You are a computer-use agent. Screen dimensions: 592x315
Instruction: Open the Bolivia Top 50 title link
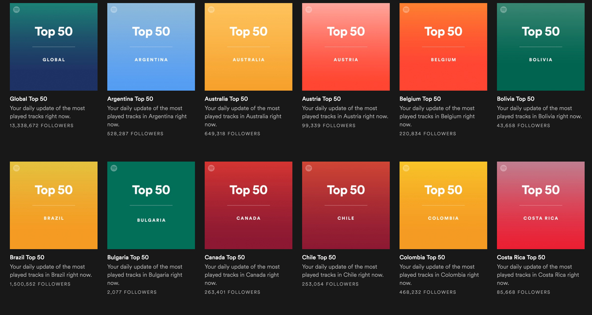tap(515, 99)
